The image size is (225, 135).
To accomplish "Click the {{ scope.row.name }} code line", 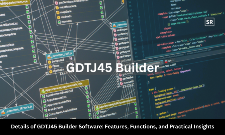I will point(178,23).
